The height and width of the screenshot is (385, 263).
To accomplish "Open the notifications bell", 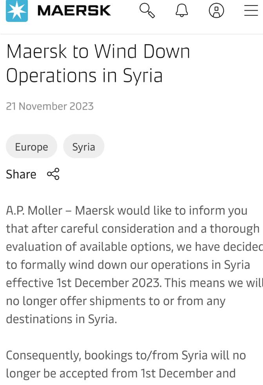I will click(181, 11).
